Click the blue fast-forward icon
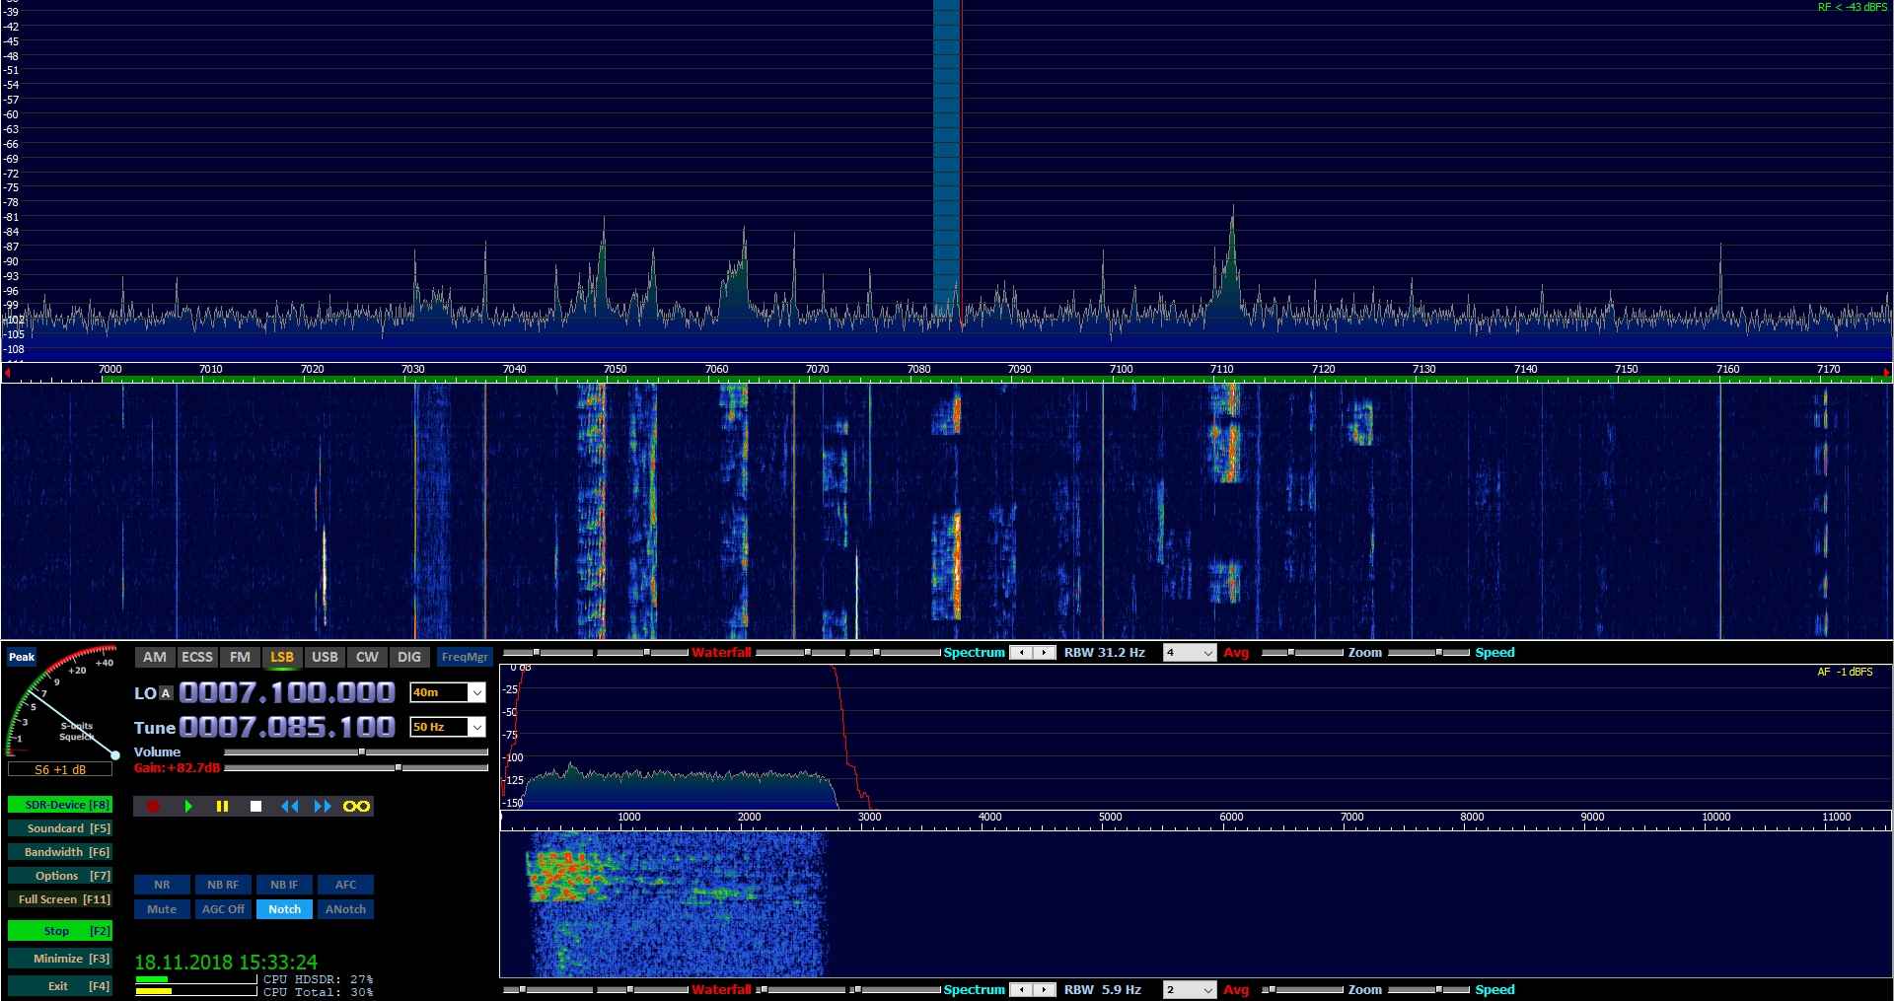1894x1001 pixels. point(323,807)
